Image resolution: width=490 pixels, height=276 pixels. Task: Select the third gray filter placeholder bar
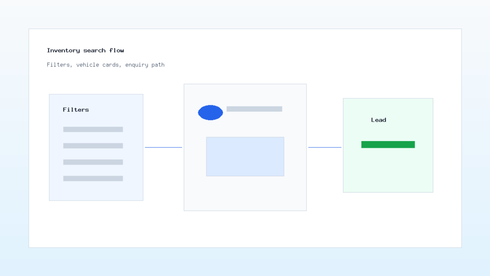[x=93, y=162]
